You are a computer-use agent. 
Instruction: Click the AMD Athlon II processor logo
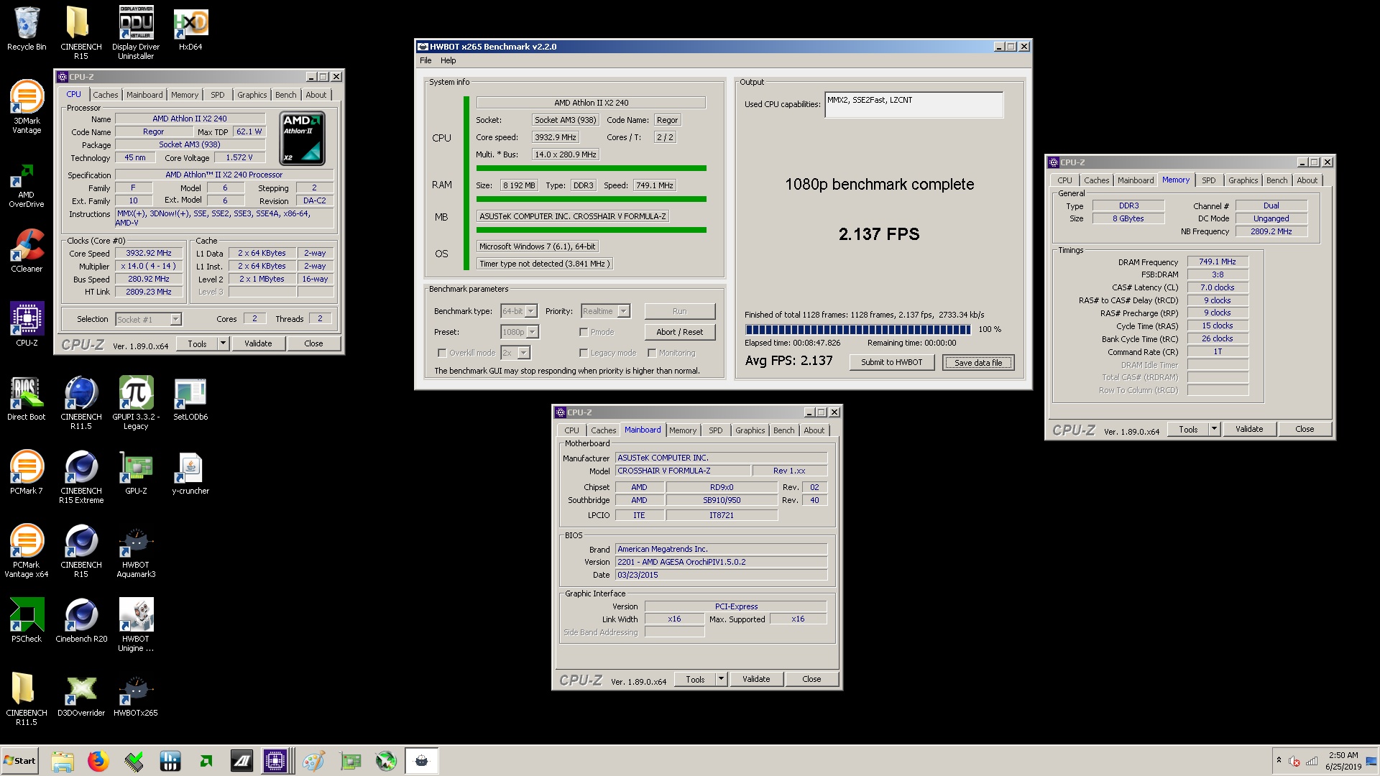pos(302,139)
